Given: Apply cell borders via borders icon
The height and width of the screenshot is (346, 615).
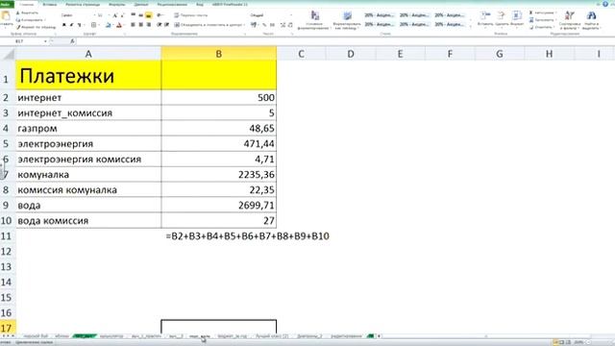Looking at the screenshot, I should (x=93, y=25).
